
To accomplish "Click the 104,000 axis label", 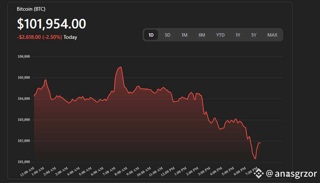I will (24, 99).
